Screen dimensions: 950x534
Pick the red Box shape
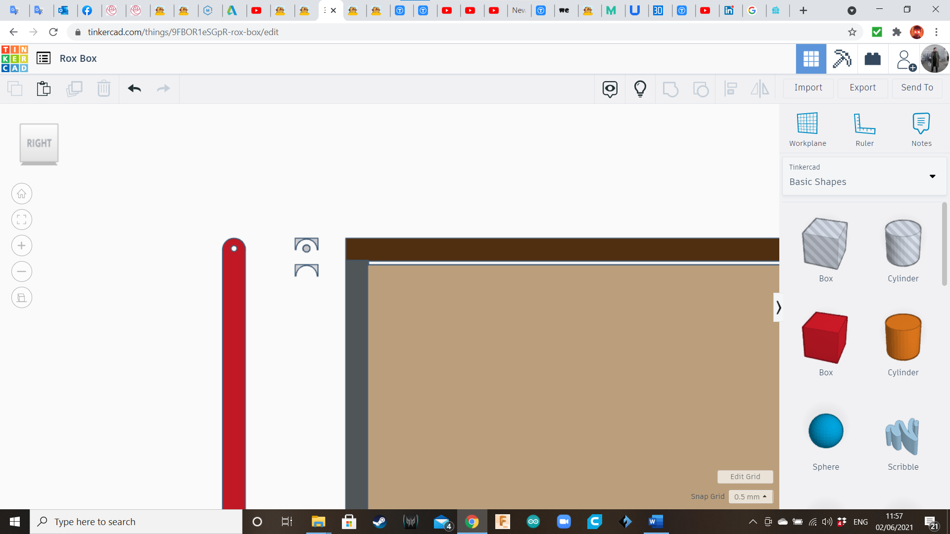click(825, 338)
